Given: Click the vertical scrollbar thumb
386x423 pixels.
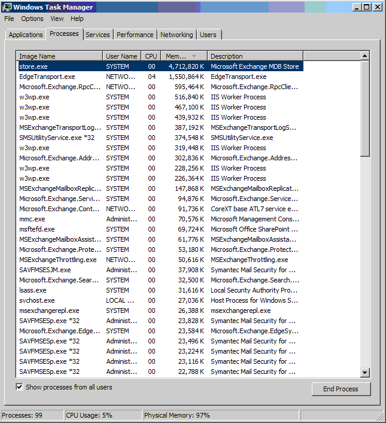Looking at the screenshot, I should pos(364,108).
